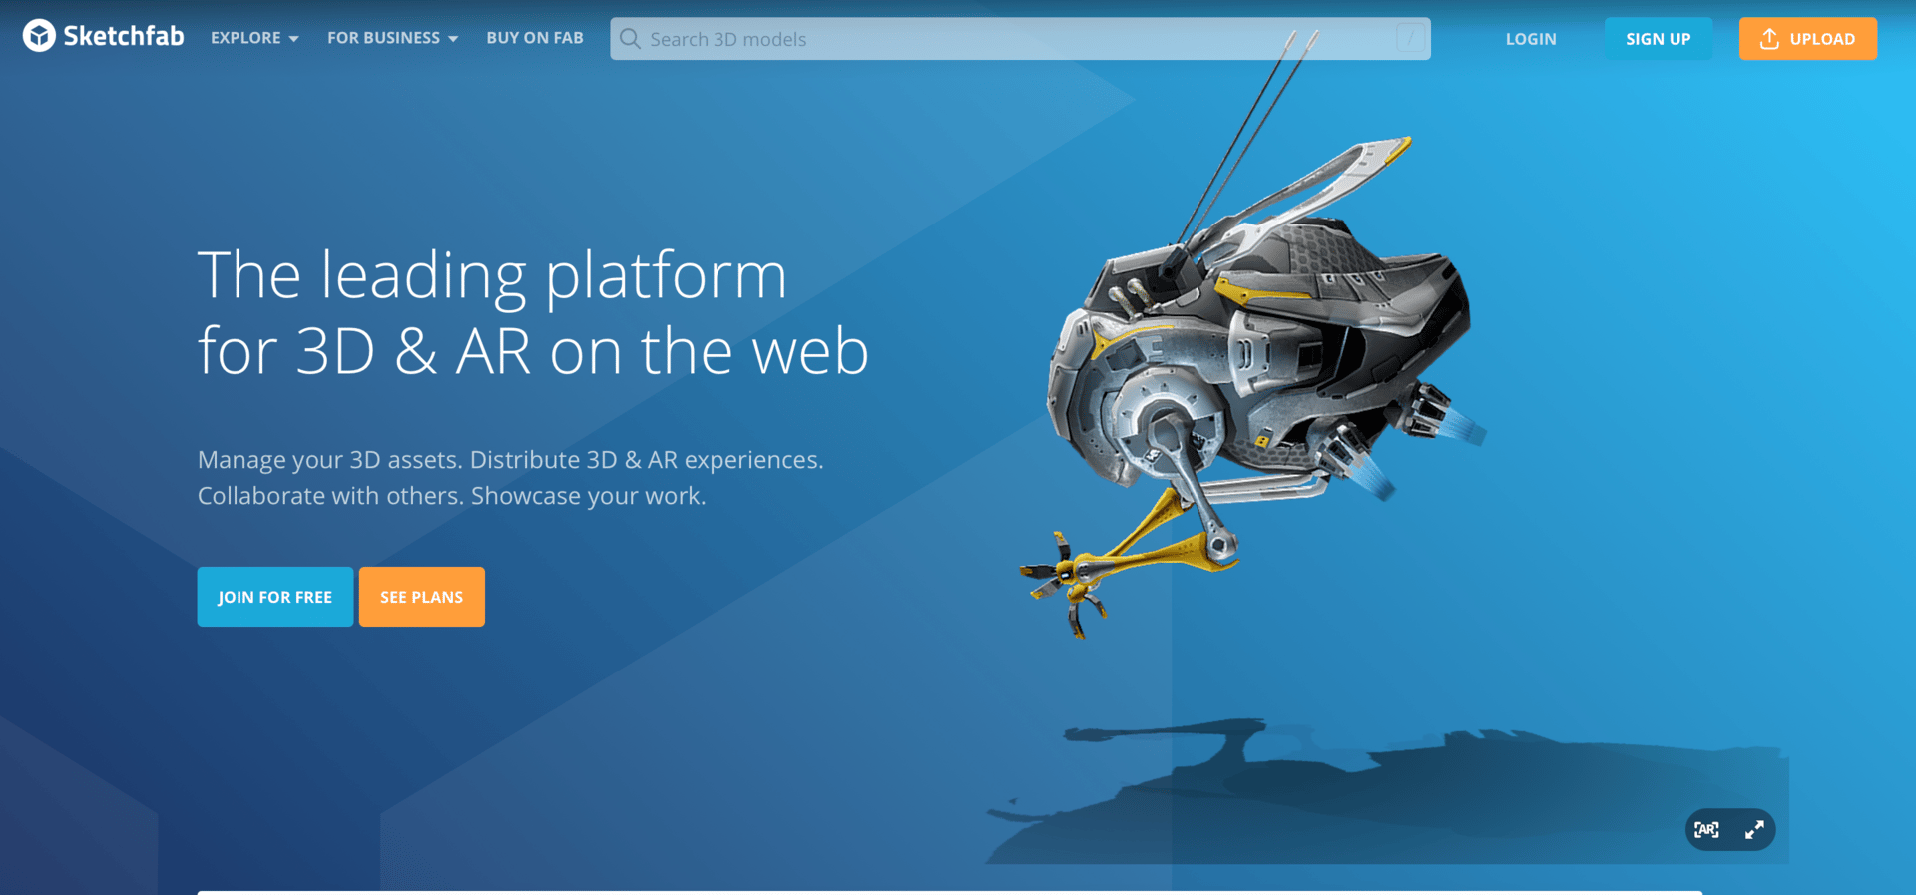Click the Sketchfab wordmark text
The width and height of the screenshot is (1916, 895).
pos(124,36)
